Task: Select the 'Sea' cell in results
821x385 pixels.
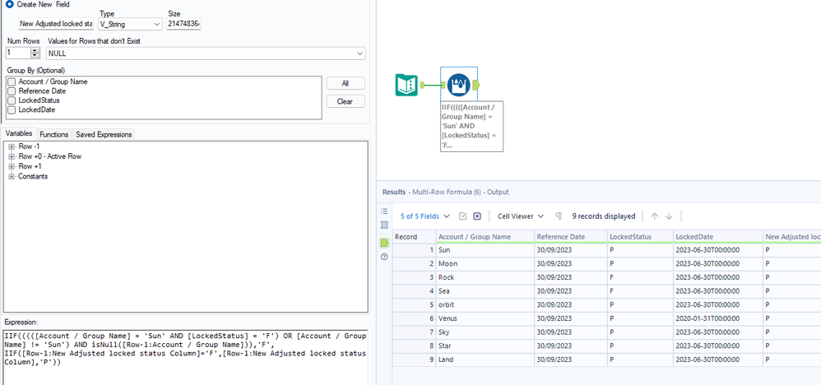Action: tap(485, 291)
